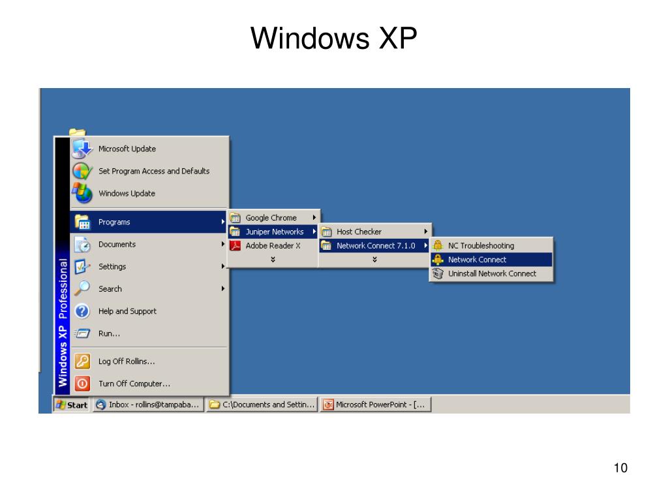The width and height of the screenshot is (668, 501).
Task: Click the folder icon on the C:\Documents taskbar button
Action: pyautogui.click(x=215, y=404)
